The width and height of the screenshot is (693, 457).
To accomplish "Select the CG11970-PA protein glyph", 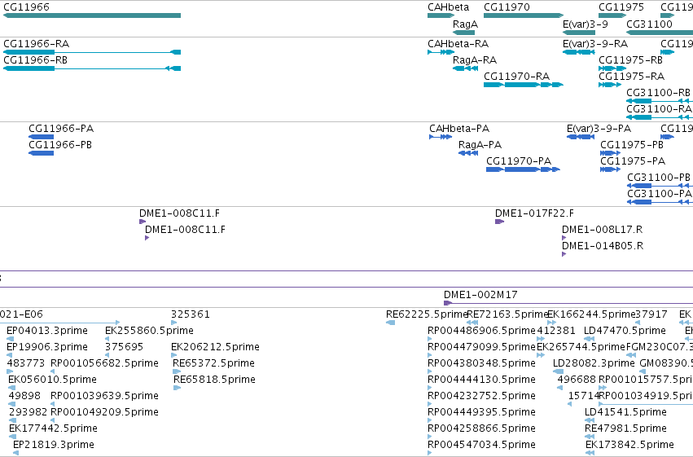I will pos(524,169).
